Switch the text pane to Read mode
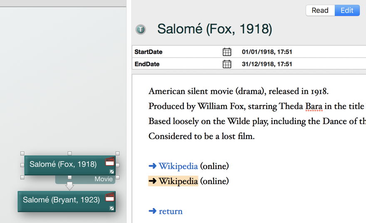Screen dimensions: 366x223 pyautogui.click(x=320, y=10)
